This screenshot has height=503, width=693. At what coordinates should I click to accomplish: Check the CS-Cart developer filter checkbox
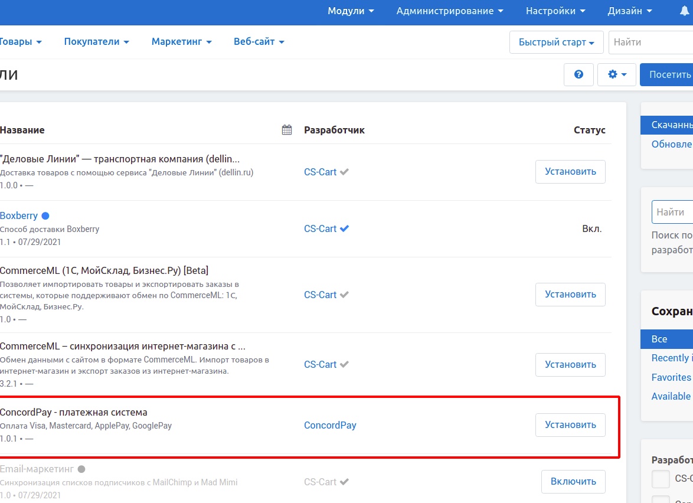[x=661, y=479]
